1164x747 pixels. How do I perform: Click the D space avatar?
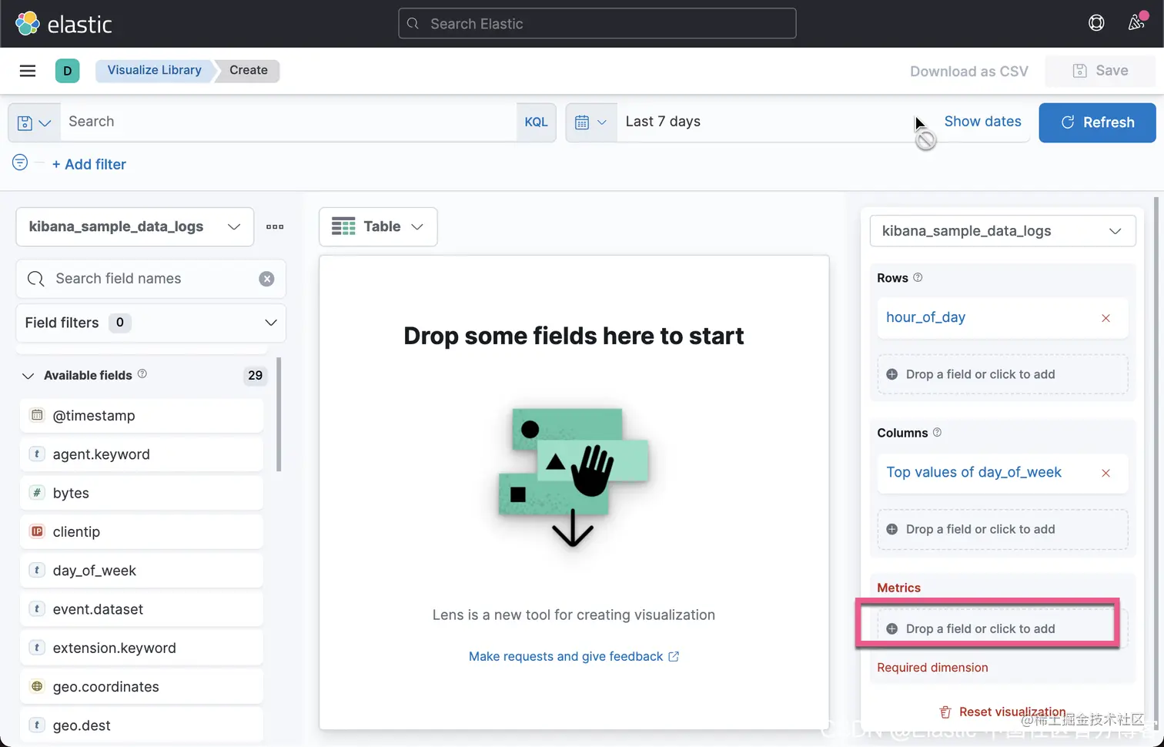(68, 71)
